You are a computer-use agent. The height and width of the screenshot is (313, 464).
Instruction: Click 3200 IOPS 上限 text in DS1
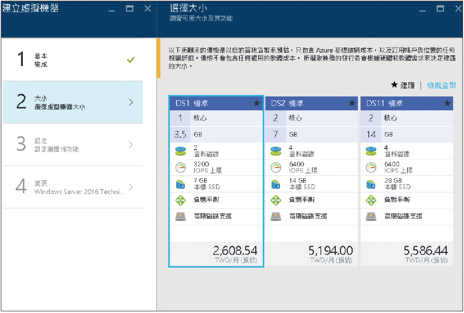(x=208, y=167)
